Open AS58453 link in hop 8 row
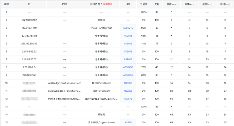 tap(128, 67)
